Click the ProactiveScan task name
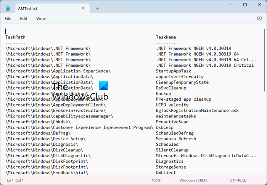The height and width of the screenshot is (185, 267). point(172,122)
